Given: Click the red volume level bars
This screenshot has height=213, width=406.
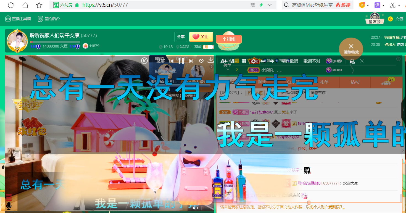Looking at the screenshot, I should [x=9, y=196].
